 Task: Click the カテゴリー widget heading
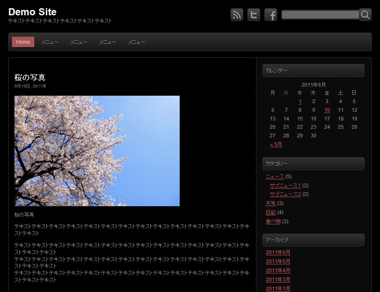click(313, 164)
